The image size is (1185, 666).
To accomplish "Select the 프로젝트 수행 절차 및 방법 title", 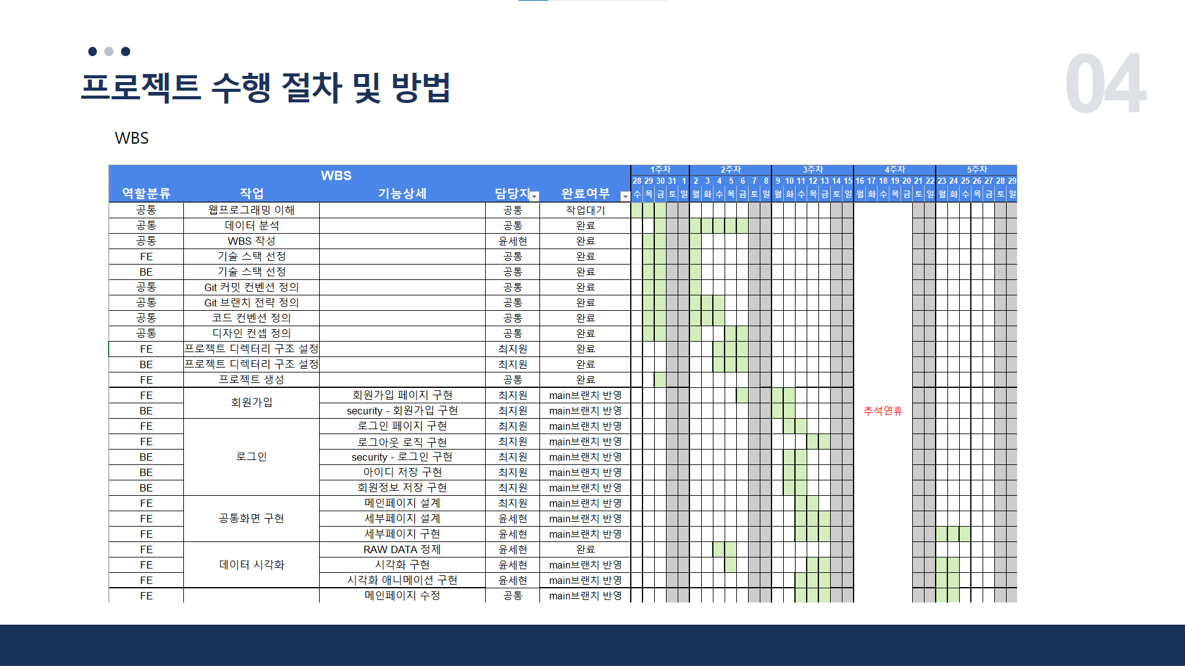I will pyautogui.click(x=265, y=87).
